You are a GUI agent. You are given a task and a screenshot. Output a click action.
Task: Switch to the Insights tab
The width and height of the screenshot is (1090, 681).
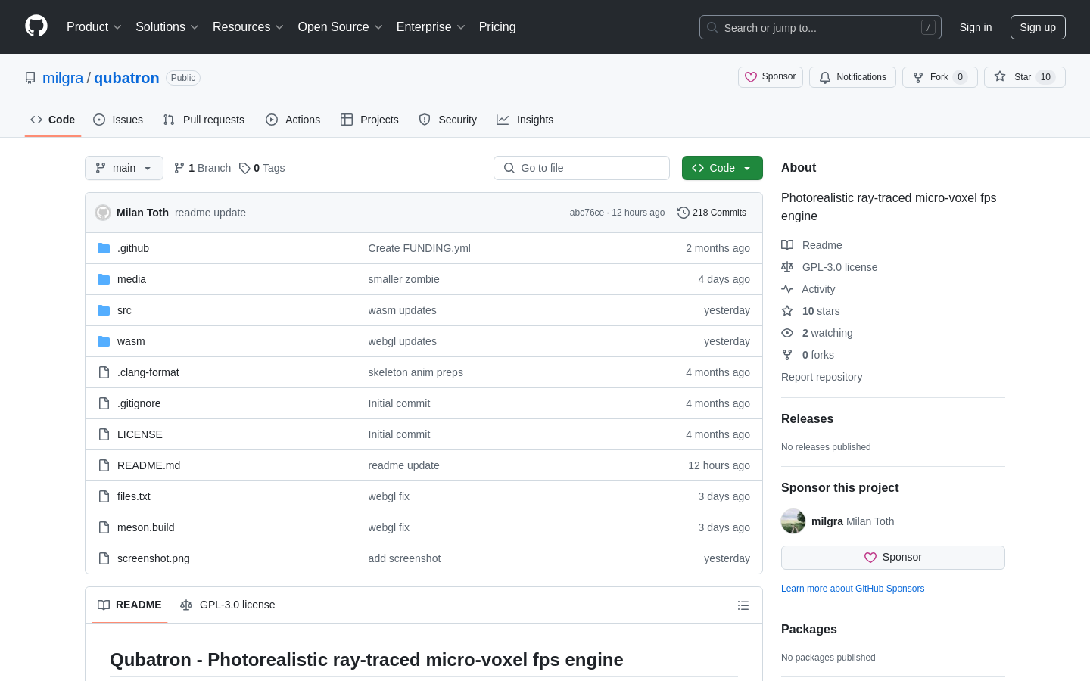click(525, 120)
